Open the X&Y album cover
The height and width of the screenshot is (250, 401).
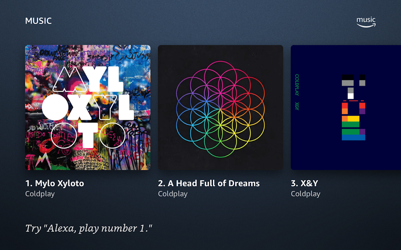346,107
